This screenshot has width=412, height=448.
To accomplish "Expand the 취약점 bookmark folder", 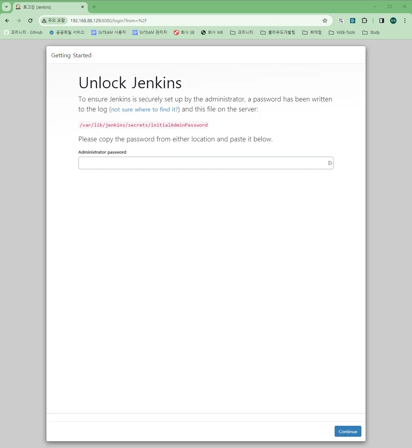I will 312,33.
